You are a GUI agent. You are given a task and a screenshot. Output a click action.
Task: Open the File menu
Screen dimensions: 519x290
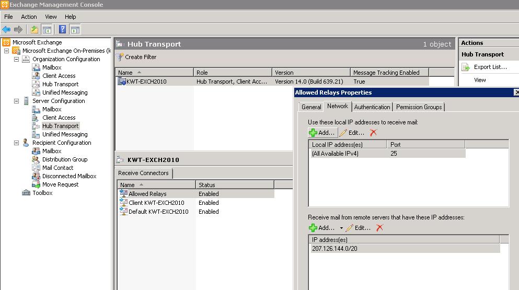point(8,17)
